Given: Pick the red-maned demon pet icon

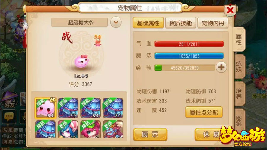Looking at the screenshot, I should coord(113,129).
